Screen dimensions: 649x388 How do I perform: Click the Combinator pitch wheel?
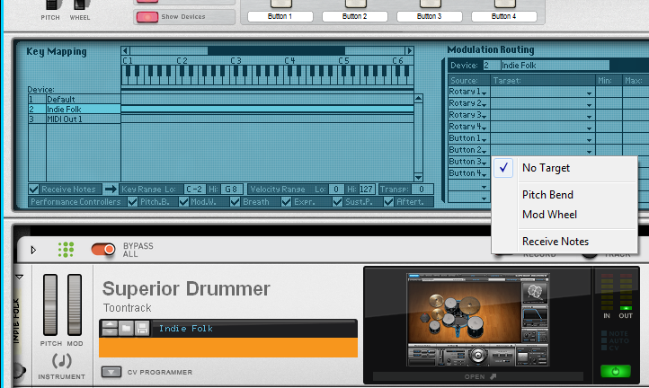(53, 5)
